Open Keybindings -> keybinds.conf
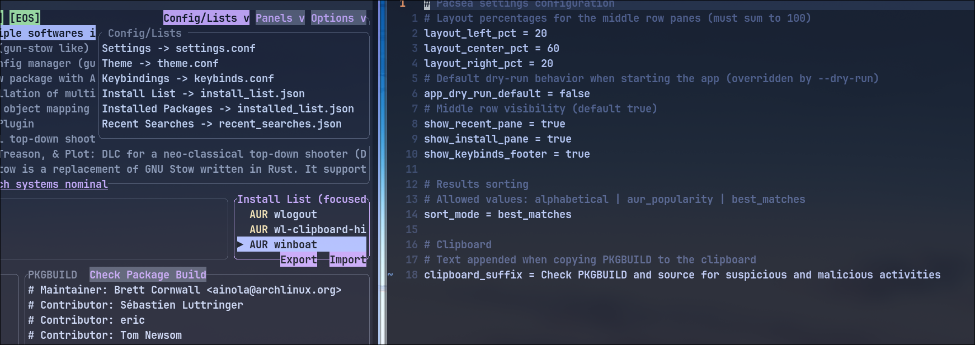The image size is (975, 345). [188, 79]
